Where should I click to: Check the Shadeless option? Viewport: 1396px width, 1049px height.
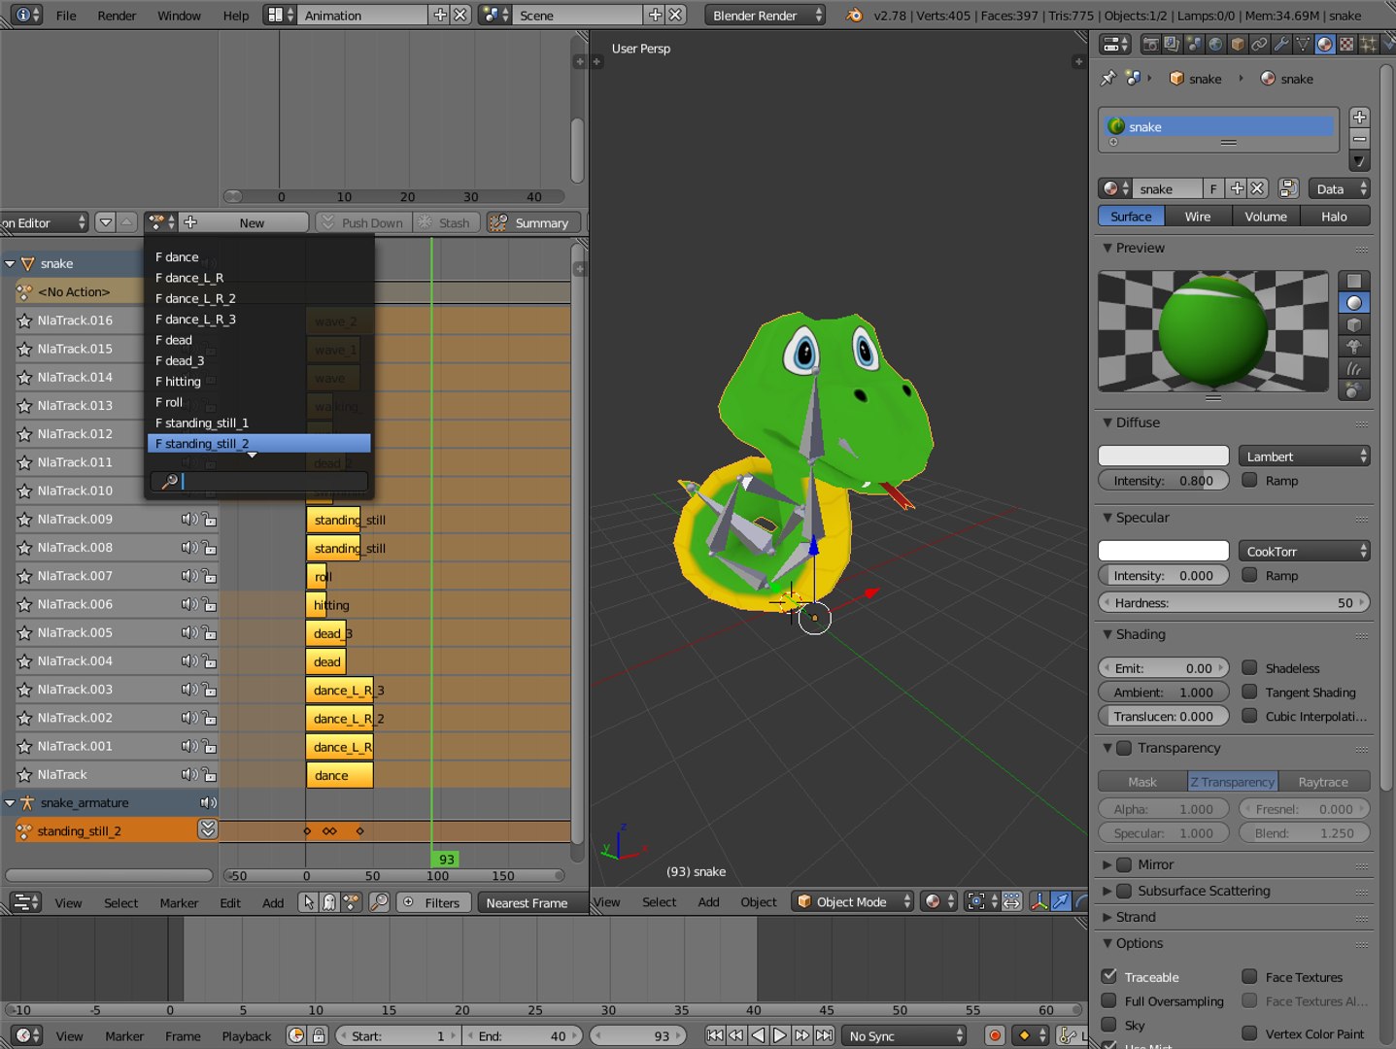pos(1249,667)
